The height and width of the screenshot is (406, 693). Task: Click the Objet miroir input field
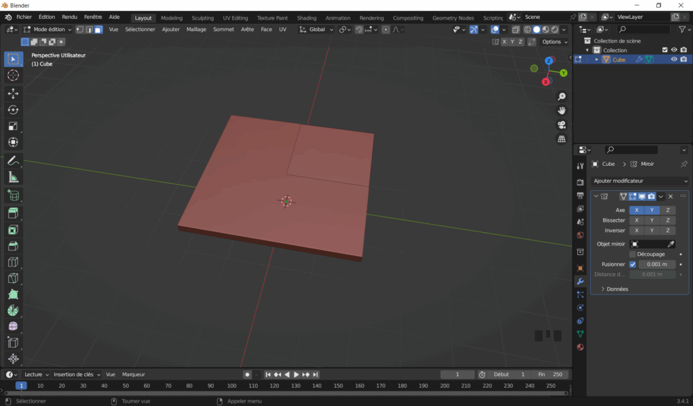click(652, 244)
